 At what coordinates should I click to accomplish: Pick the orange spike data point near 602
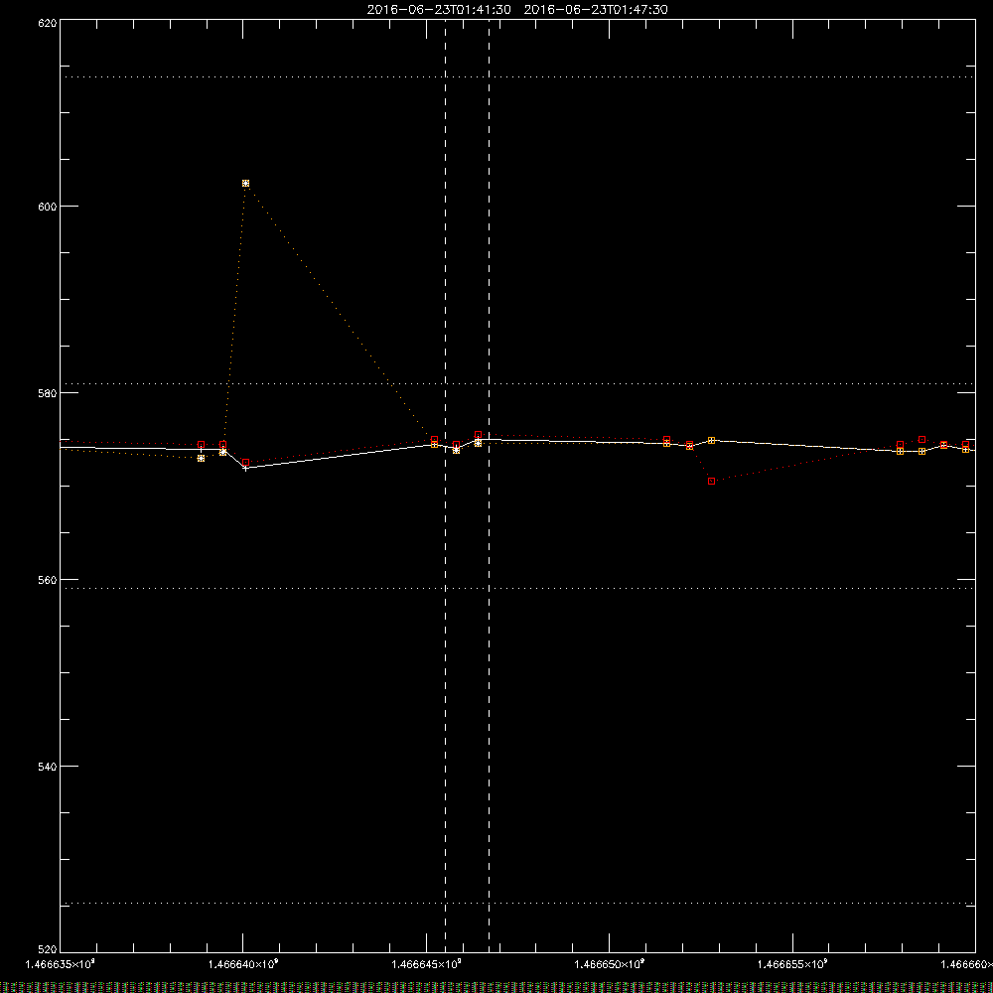(245, 183)
